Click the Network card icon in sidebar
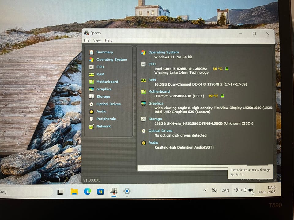This screenshot has width=294, height=220. 91,127
